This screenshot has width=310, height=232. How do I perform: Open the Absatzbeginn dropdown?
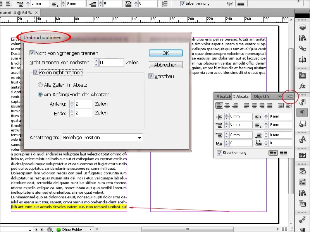102,138
